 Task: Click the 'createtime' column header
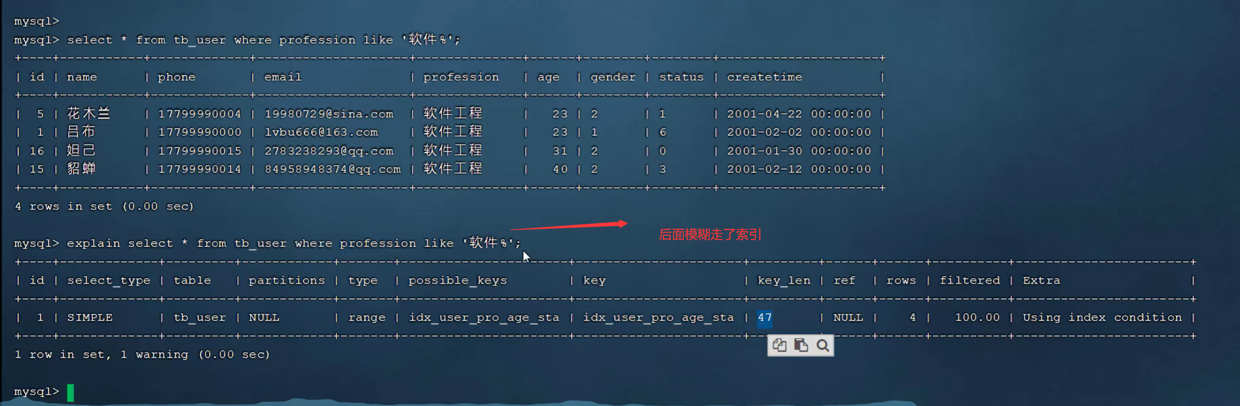coord(764,77)
